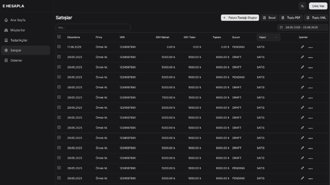Click the VKN column header
330x185 pixels.
pos(122,37)
